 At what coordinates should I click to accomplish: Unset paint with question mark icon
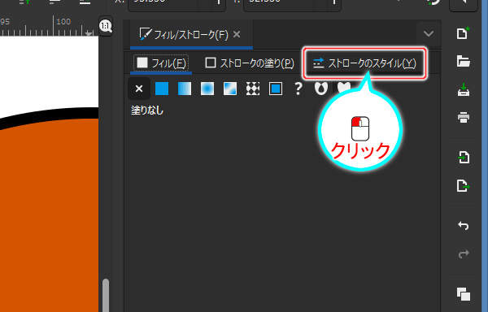pos(298,89)
